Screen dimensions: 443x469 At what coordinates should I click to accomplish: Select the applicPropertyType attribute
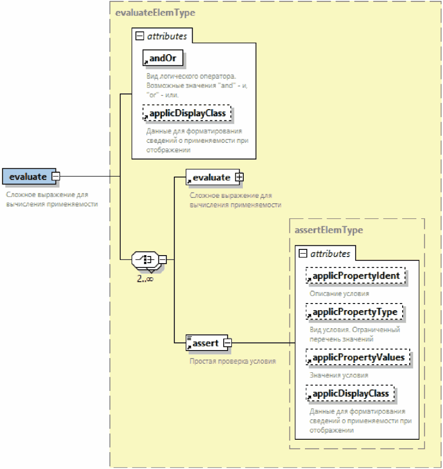(354, 312)
